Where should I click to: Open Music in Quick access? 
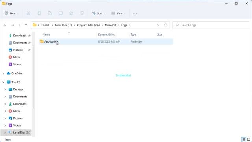(17, 57)
